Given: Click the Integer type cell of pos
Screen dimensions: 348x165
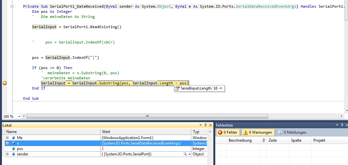Looking at the screenshot, I should coord(198,149).
